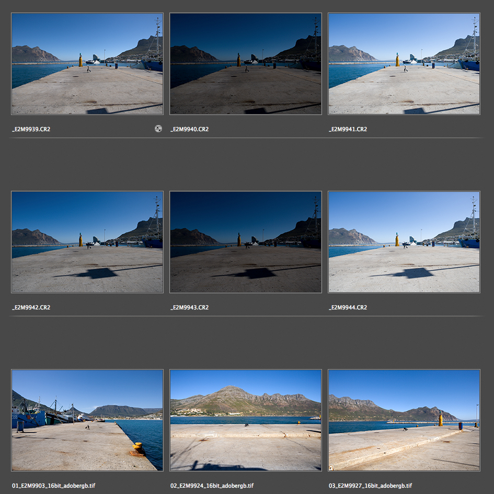Screen dimensions: 494x494
Task: Click the _E2M9941.CR2 filename label
Action: pos(348,129)
